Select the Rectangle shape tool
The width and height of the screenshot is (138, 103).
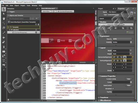pyautogui.click(x=4, y=51)
